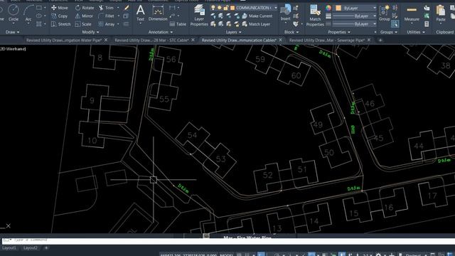Expand the Layers panel
Image resolution: width=455 pixels, height=256 pixels.
click(x=234, y=32)
